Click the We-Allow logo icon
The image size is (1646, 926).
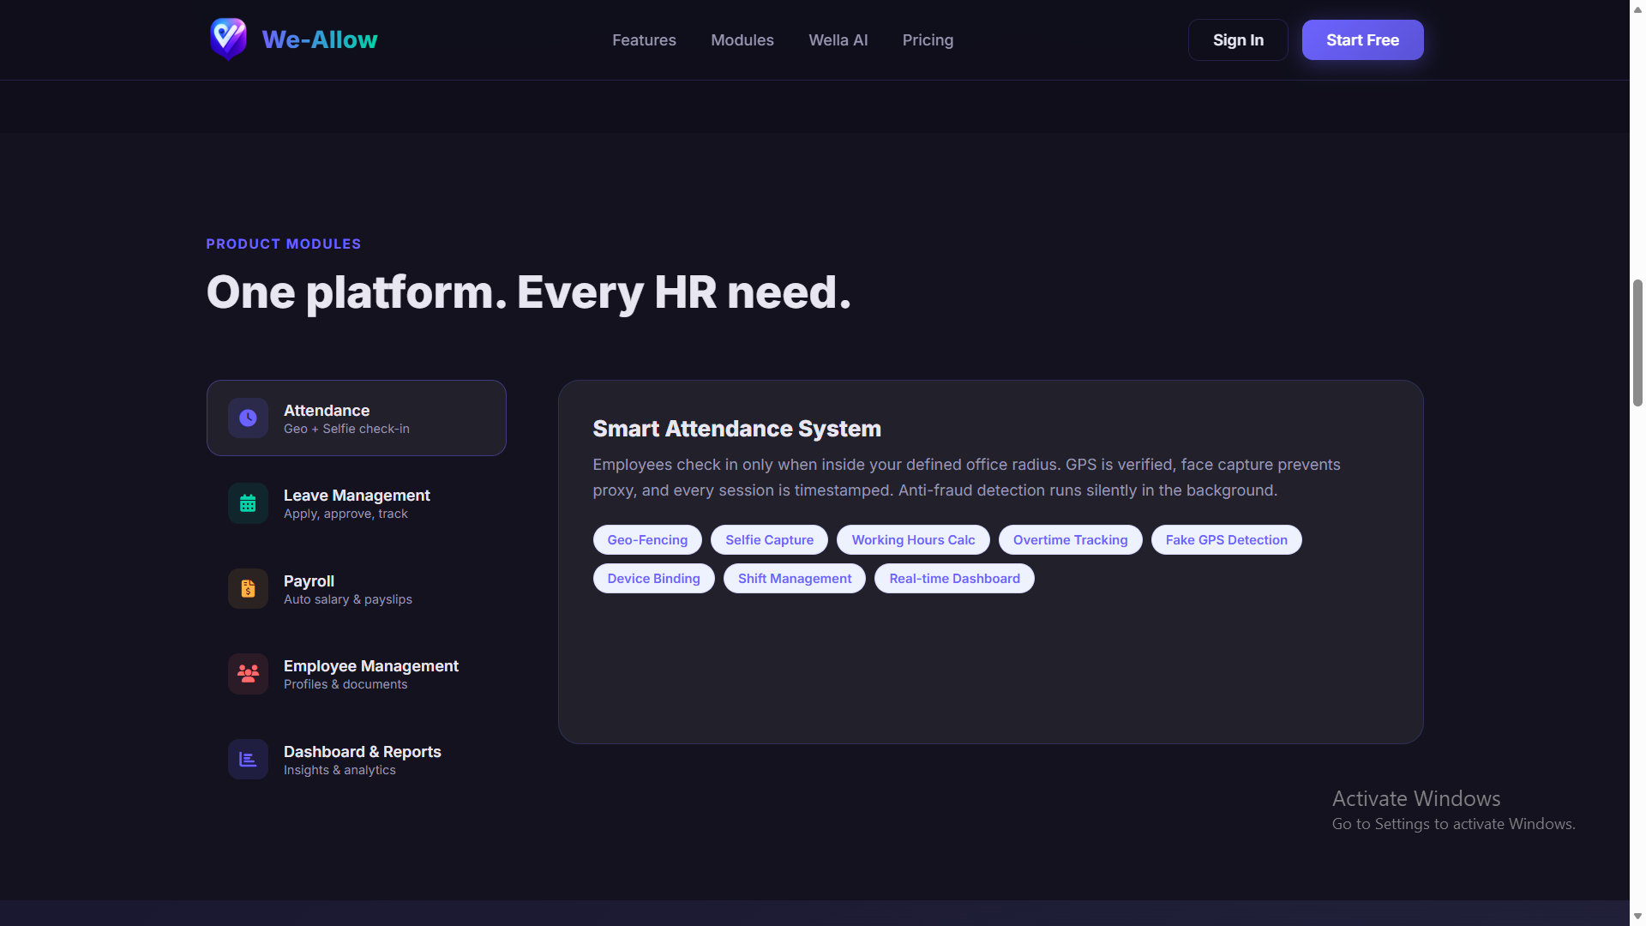pyautogui.click(x=228, y=39)
